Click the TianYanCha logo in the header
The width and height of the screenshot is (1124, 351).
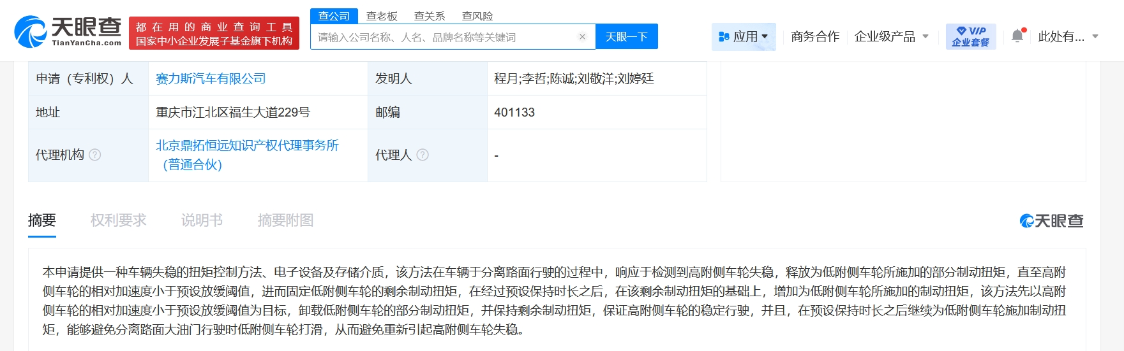(x=68, y=32)
